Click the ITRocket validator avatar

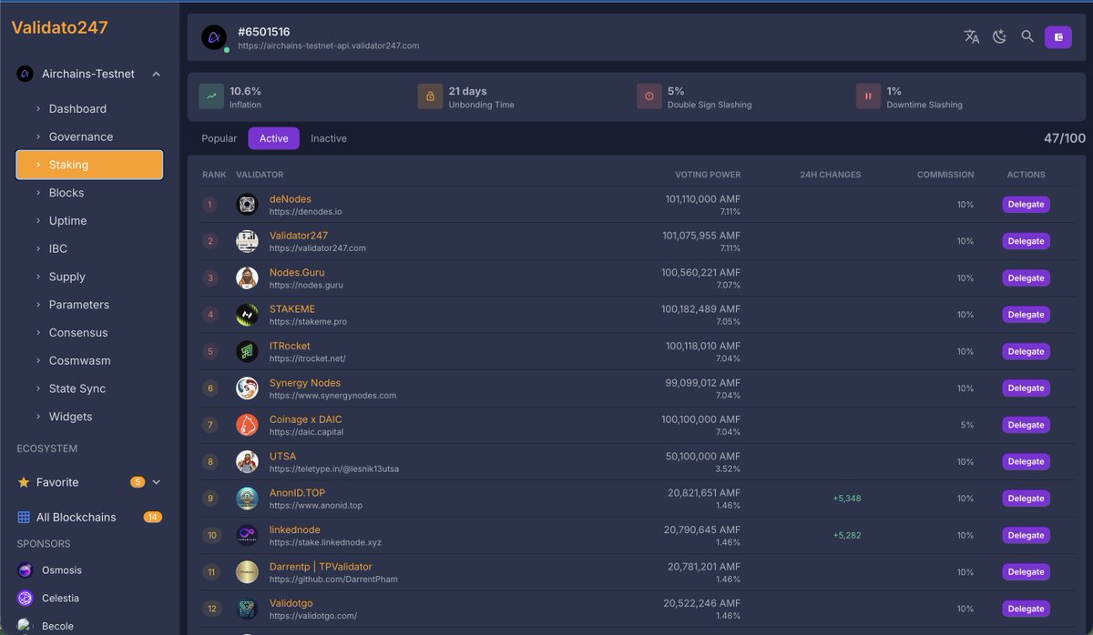point(247,351)
